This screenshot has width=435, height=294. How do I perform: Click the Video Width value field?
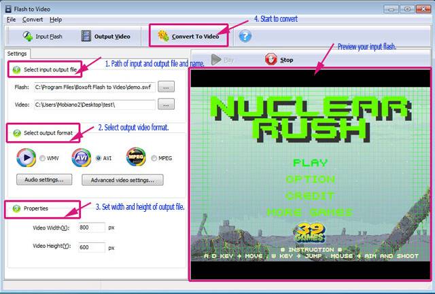pyautogui.click(x=92, y=227)
